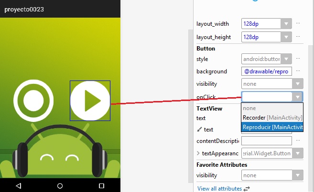The height and width of the screenshot is (192, 314).
Task: Expand the textAppearance attribute group
Action: point(198,153)
